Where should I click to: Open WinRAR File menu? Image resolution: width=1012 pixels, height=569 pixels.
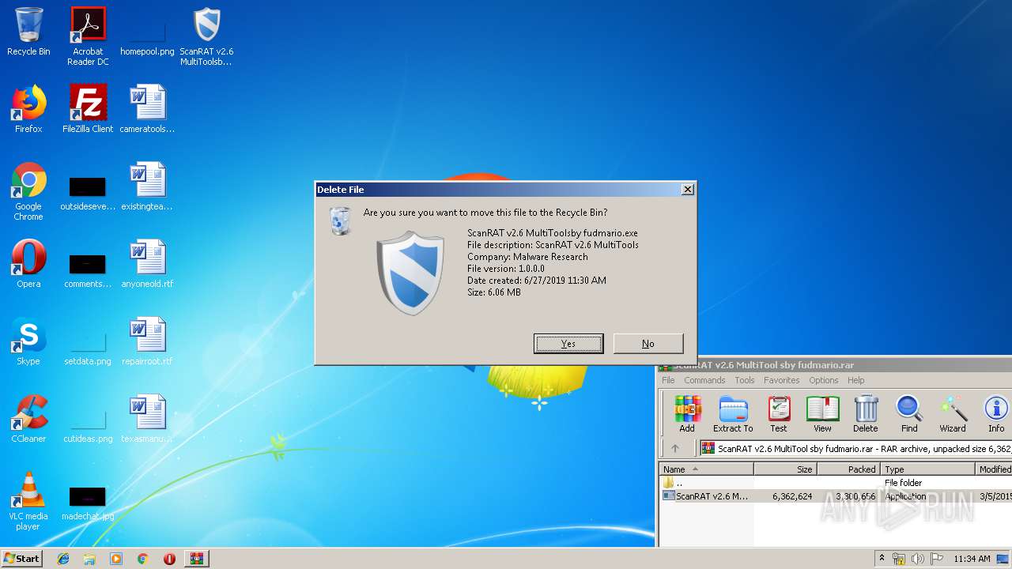(668, 380)
